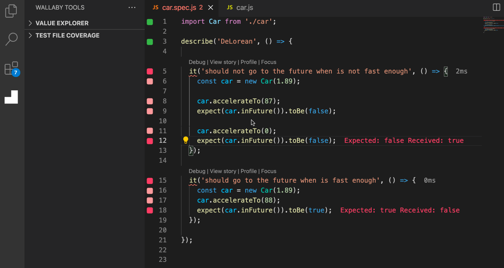Select the Wallaby icon in activity bar

coord(11,97)
